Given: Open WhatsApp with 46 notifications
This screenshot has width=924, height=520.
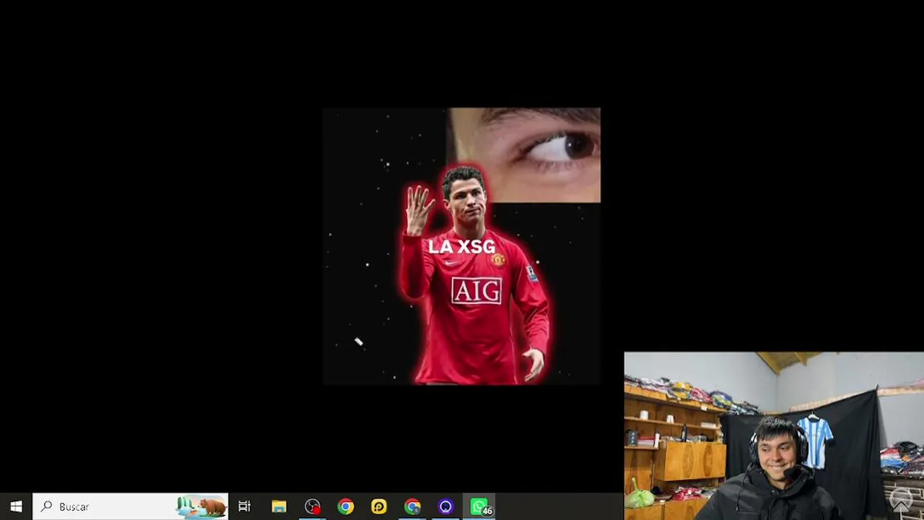Looking at the screenshot, I should coord(479,506).
